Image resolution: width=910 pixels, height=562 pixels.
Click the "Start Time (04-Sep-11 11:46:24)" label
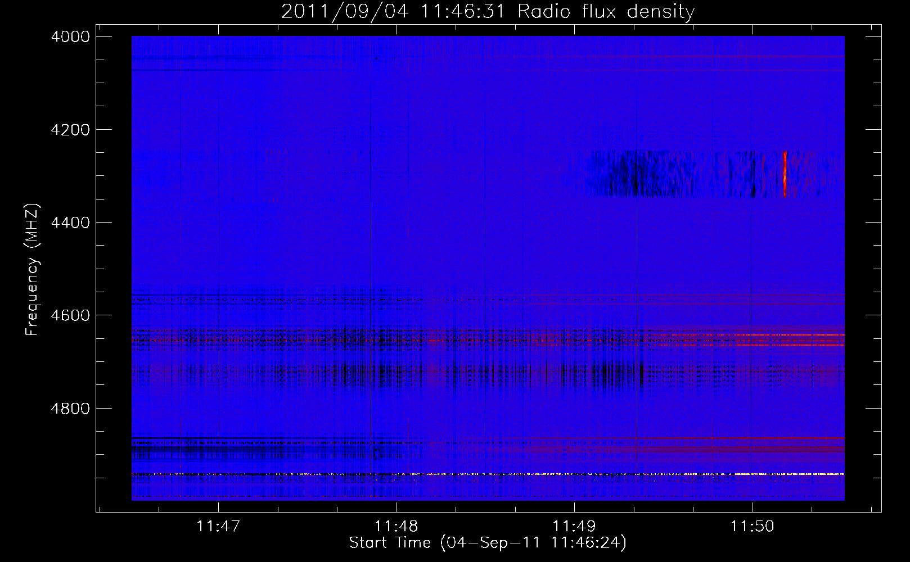click(488, 543)
